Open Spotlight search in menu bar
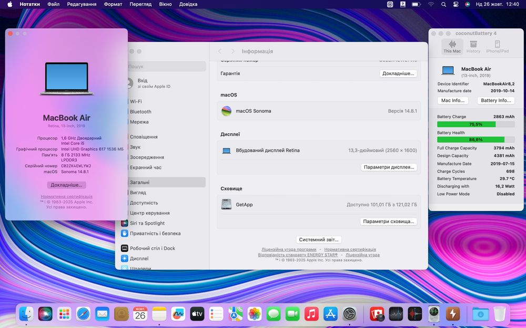526x328 pixels. pyautogui.click(x=443, y=4)
